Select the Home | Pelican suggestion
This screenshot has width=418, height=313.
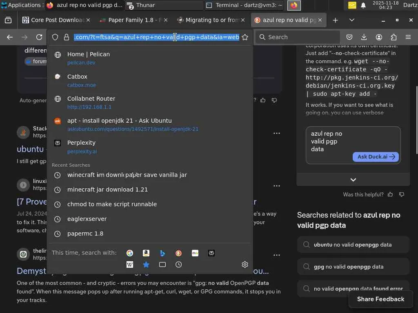coord(150,58)
